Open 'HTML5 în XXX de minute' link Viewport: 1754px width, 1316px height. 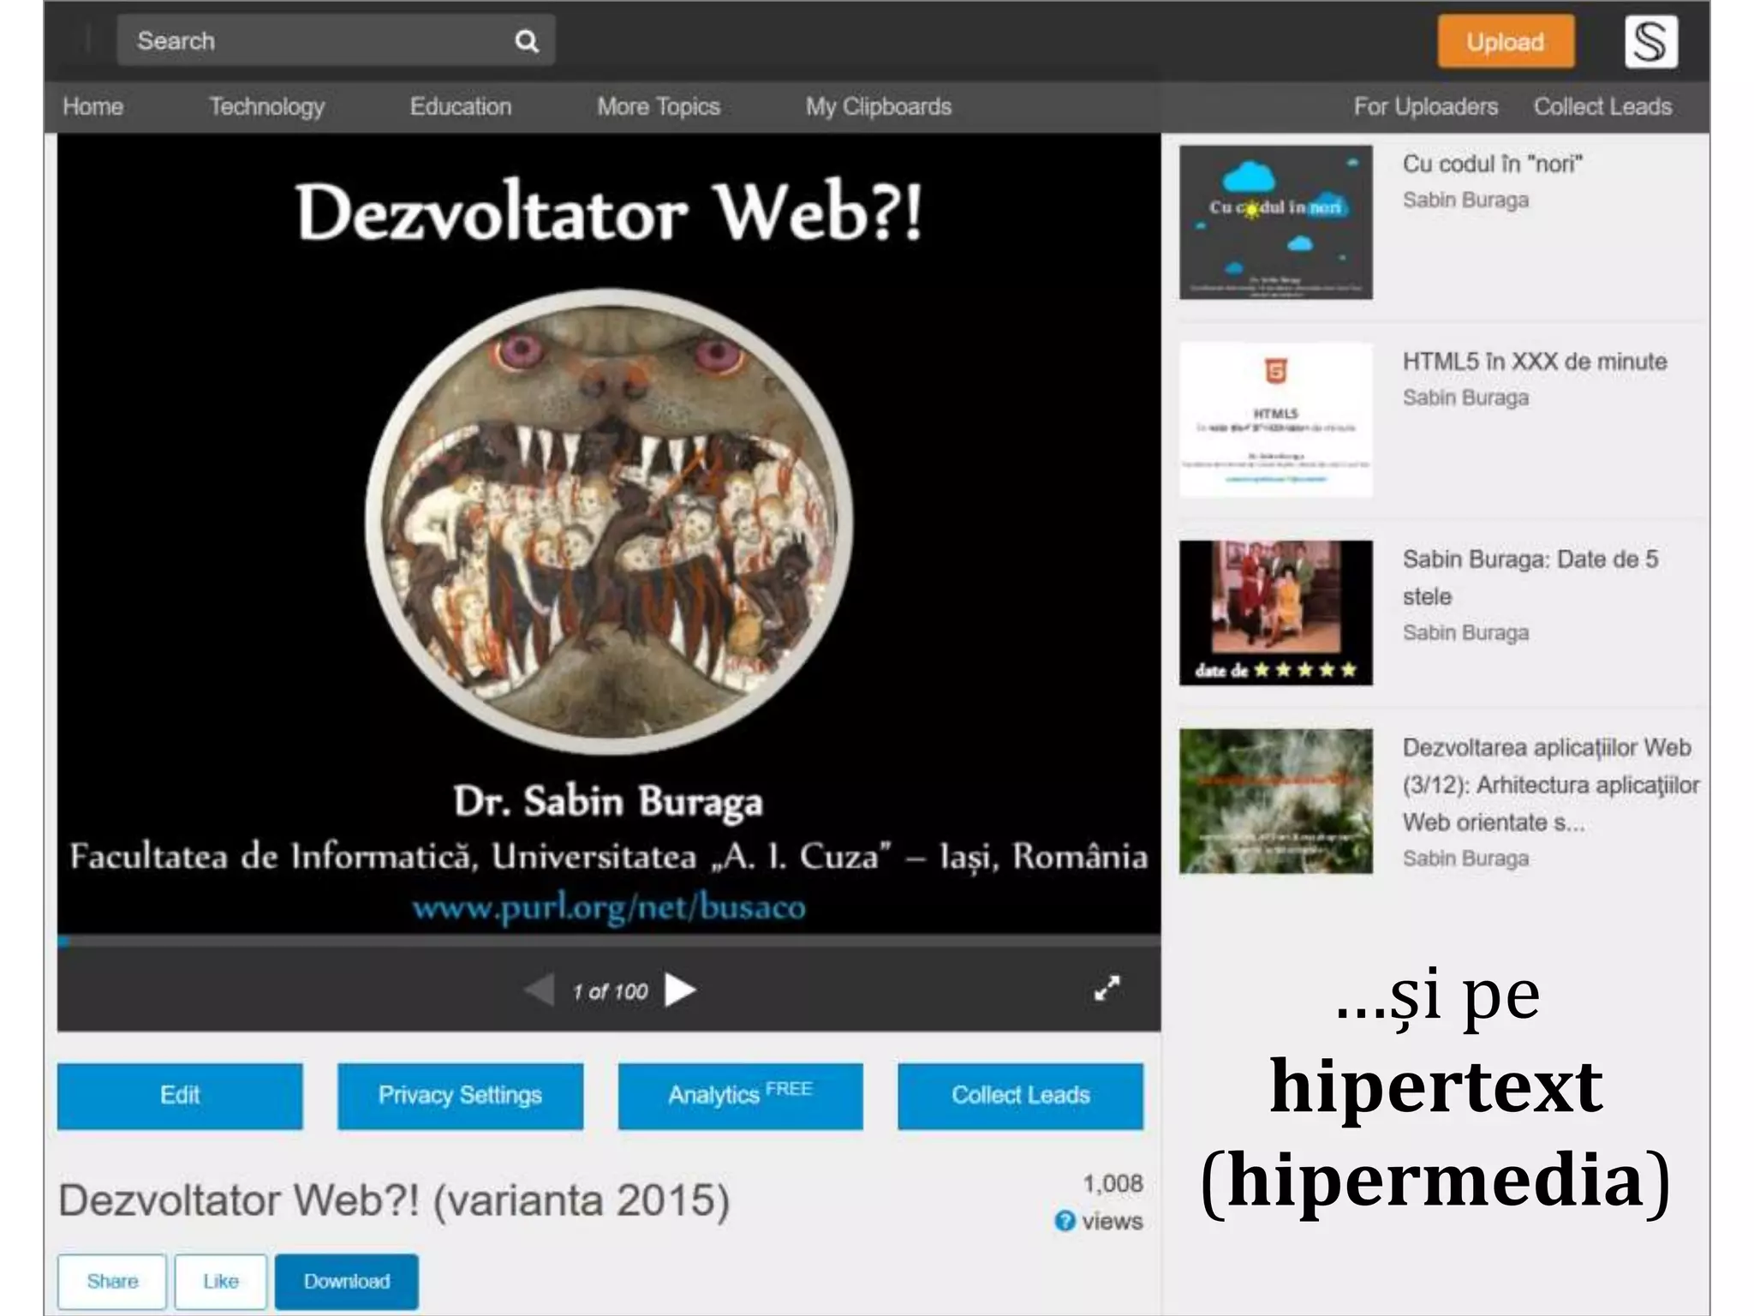tap(1535, 361)
